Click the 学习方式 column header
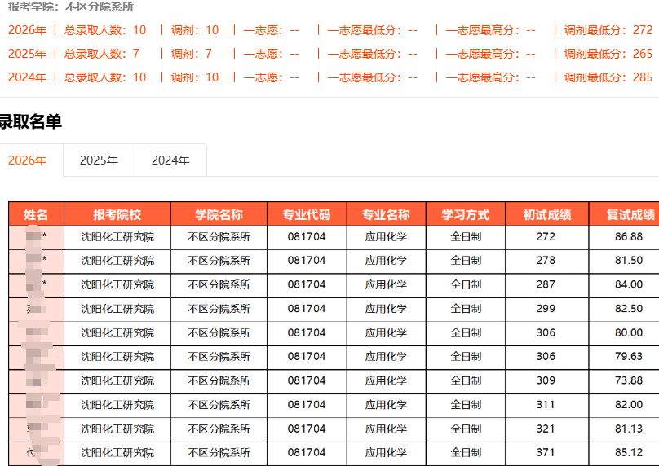 coord(466,214)
